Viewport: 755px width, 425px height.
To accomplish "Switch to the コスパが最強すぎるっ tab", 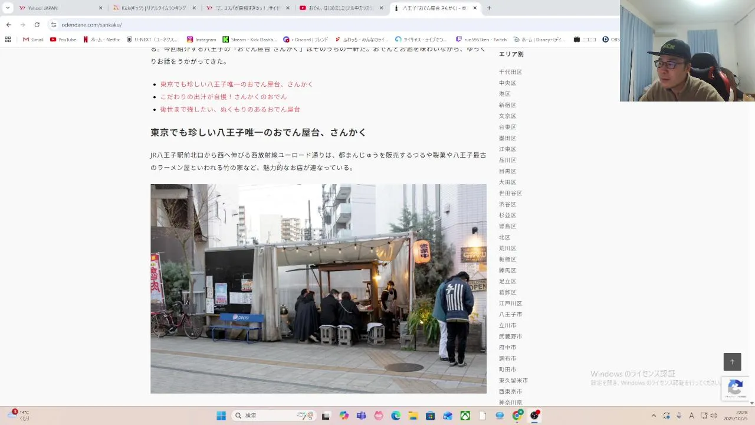I will (x=244, y=8).
